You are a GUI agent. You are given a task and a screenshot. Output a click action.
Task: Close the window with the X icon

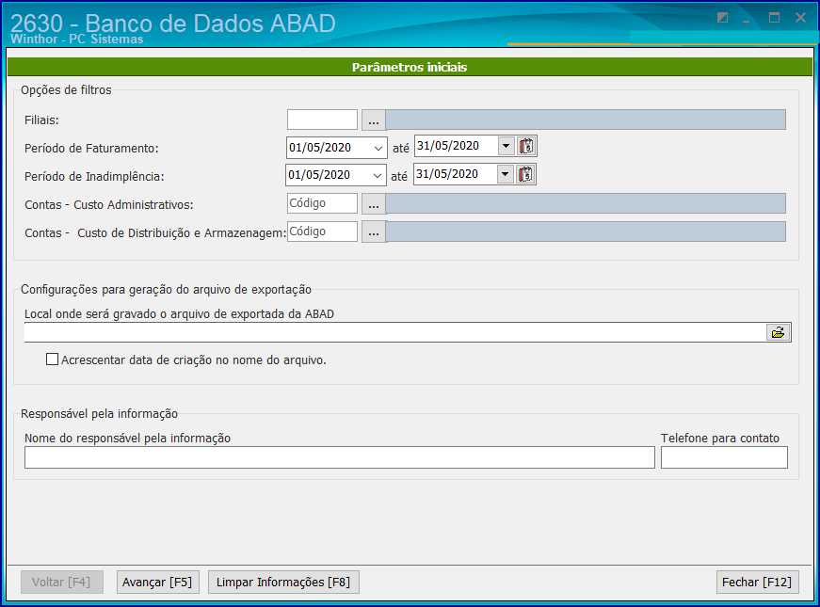click(800, 18)
